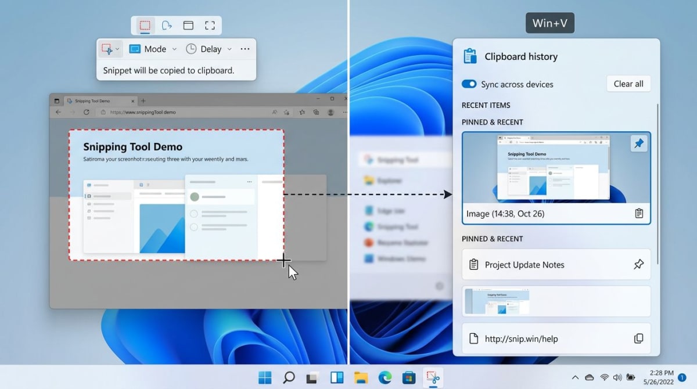The image size is (697, 389).
Task: Click the browser address bar URL
Action: 143,112
